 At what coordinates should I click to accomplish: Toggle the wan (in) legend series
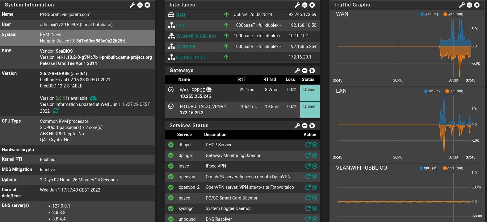tap(429, 14)
